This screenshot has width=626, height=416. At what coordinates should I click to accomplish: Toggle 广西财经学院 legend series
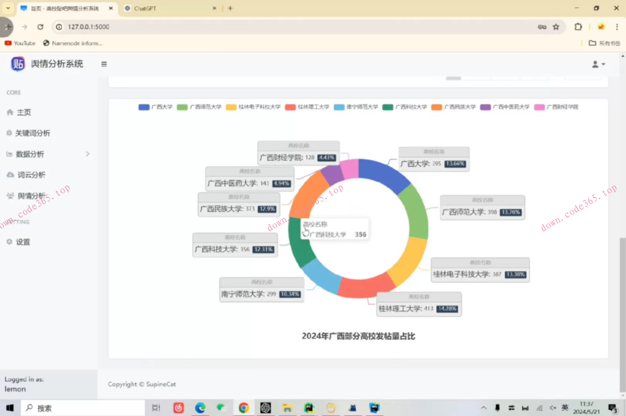556,107
